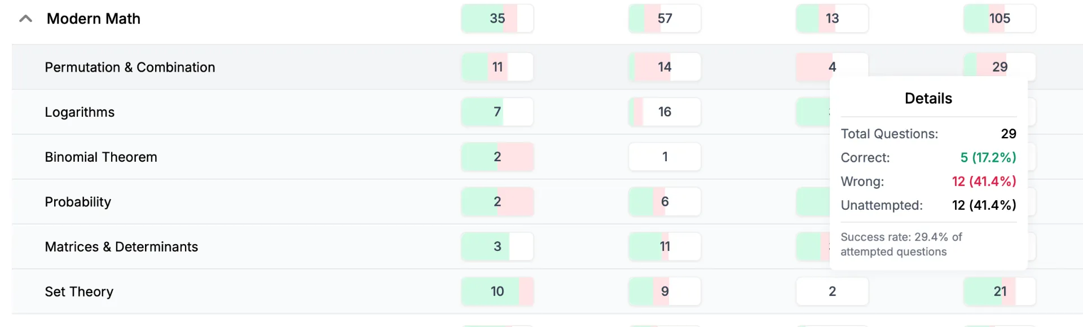Open the Probability topic row

547,202
